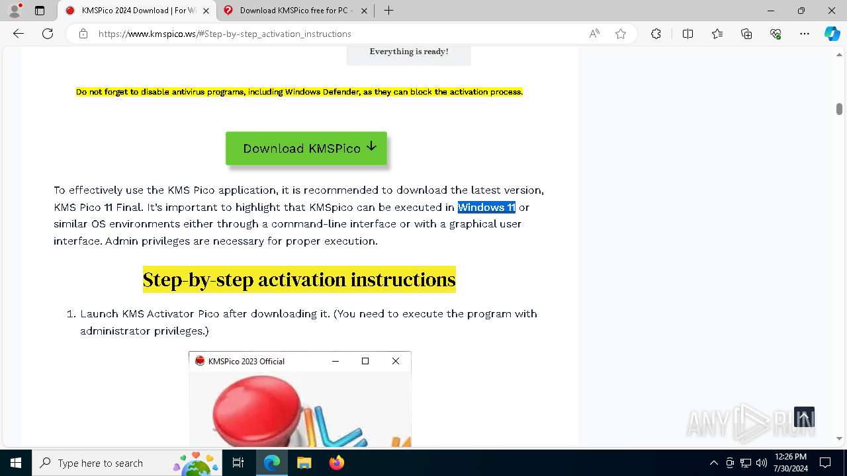Open network status tray icon
Viewport: 847px width, 476px height.
(746, 463)
